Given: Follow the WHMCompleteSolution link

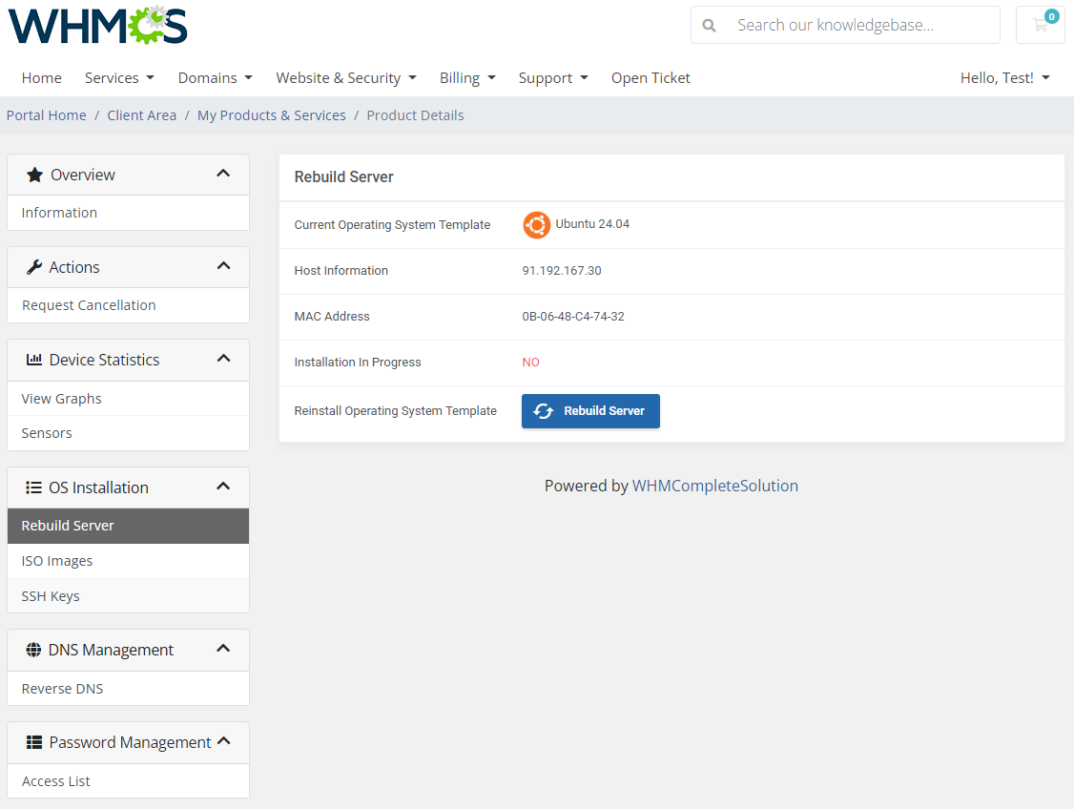Looking at the screenshot, I should click(x=714, y=486).
